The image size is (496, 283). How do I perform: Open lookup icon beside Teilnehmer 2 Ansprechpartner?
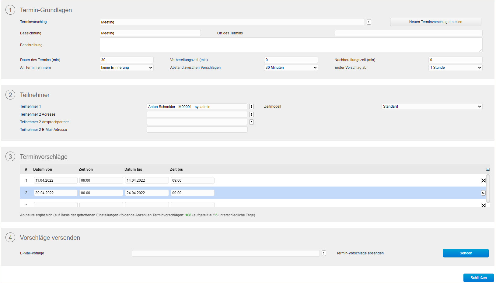(x=251, y=122)
